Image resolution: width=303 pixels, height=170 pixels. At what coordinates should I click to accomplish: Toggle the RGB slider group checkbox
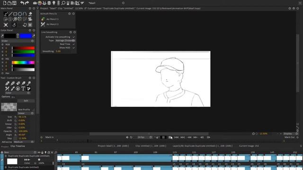point(2,44)
